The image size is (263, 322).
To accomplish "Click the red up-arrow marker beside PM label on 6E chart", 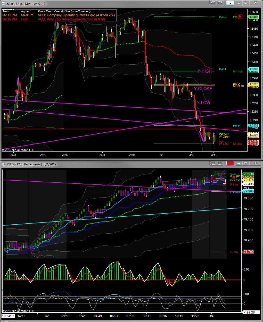I will click(240, 16).
